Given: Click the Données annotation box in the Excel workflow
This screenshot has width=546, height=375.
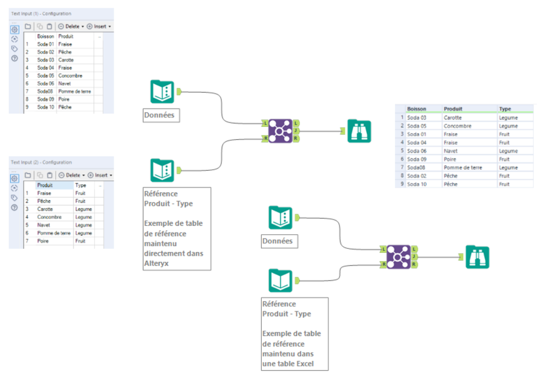Looking at the screenshot, I should 280,241.
